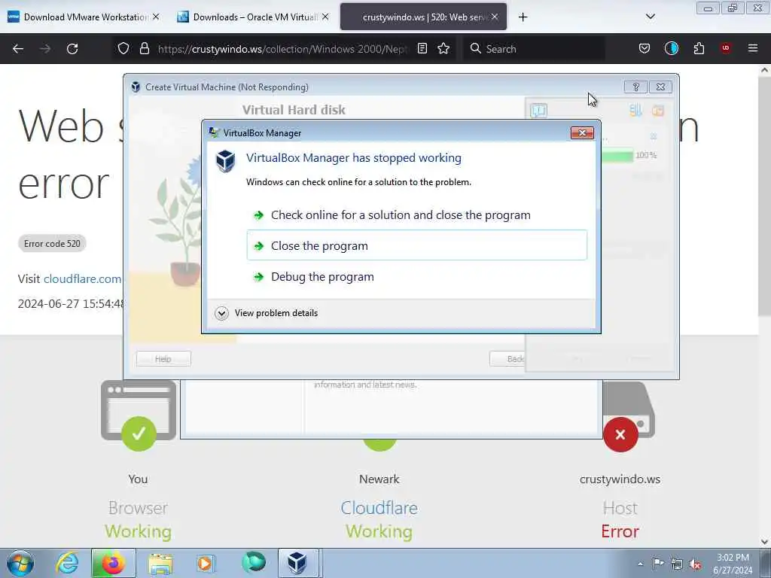
Task: Launch Internet Explorer from the taskbar
Action: (67, 563)
